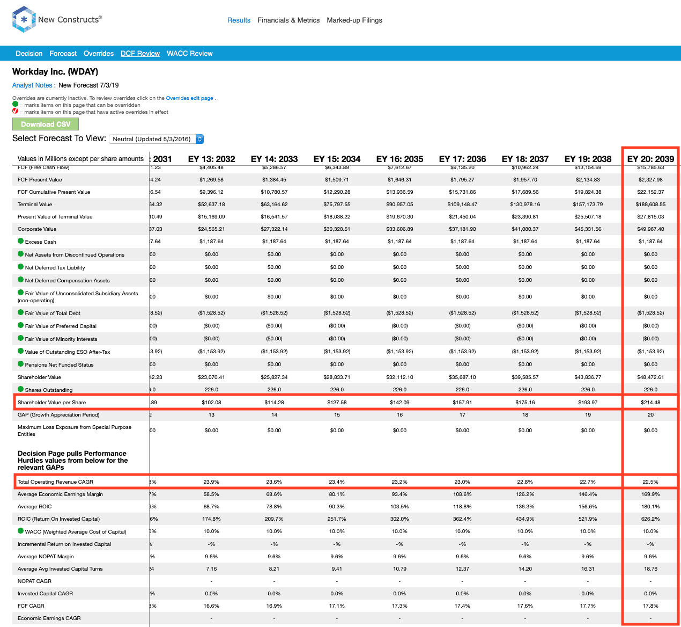
Task: Click green dot beside WACC row
Action: (x=21, y=531)
